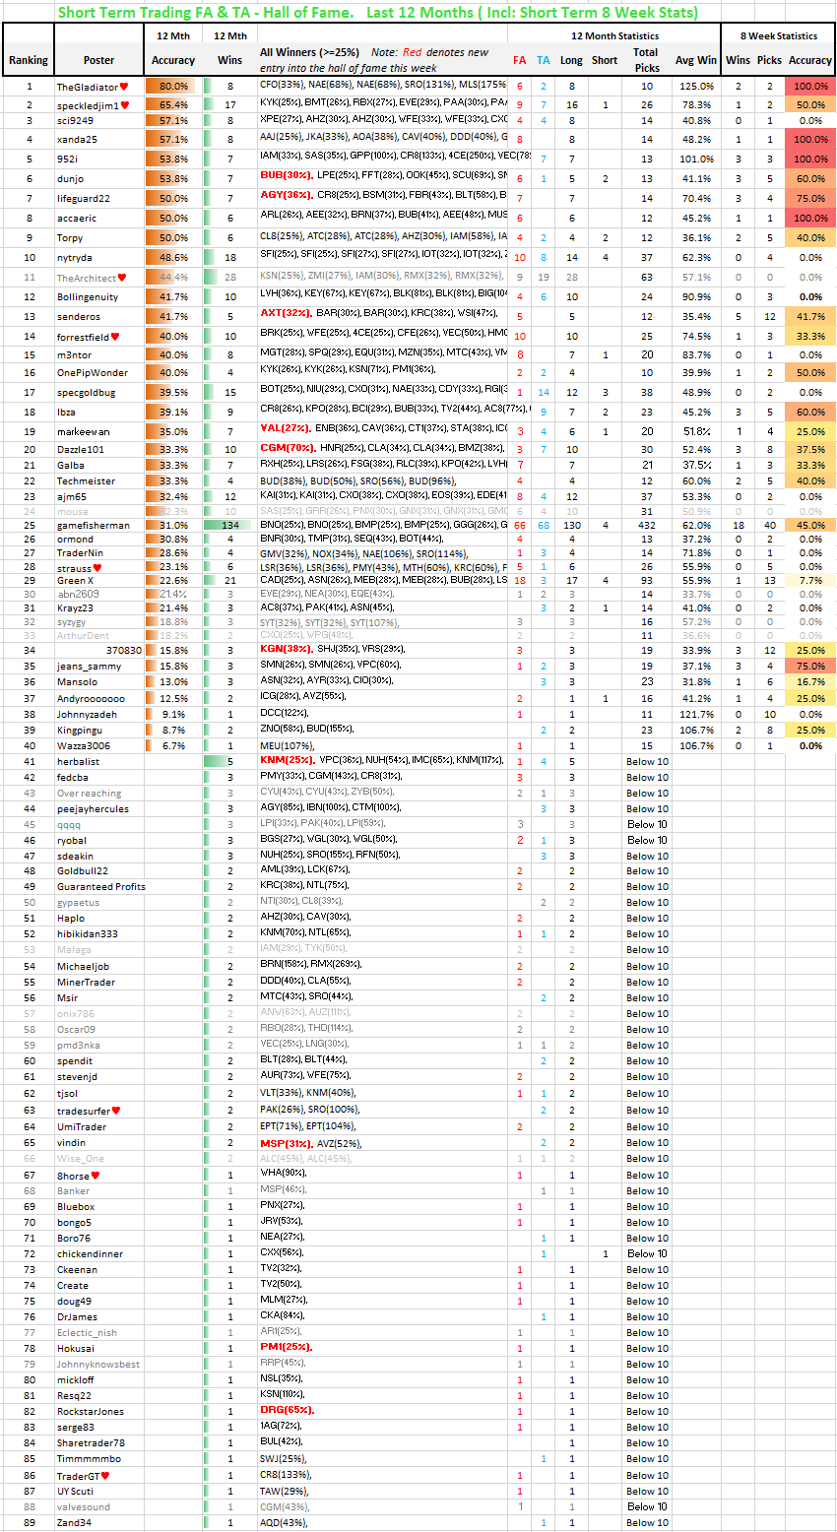
Task: Select poster name Guaranteed Profits
Action: [100, 887]
